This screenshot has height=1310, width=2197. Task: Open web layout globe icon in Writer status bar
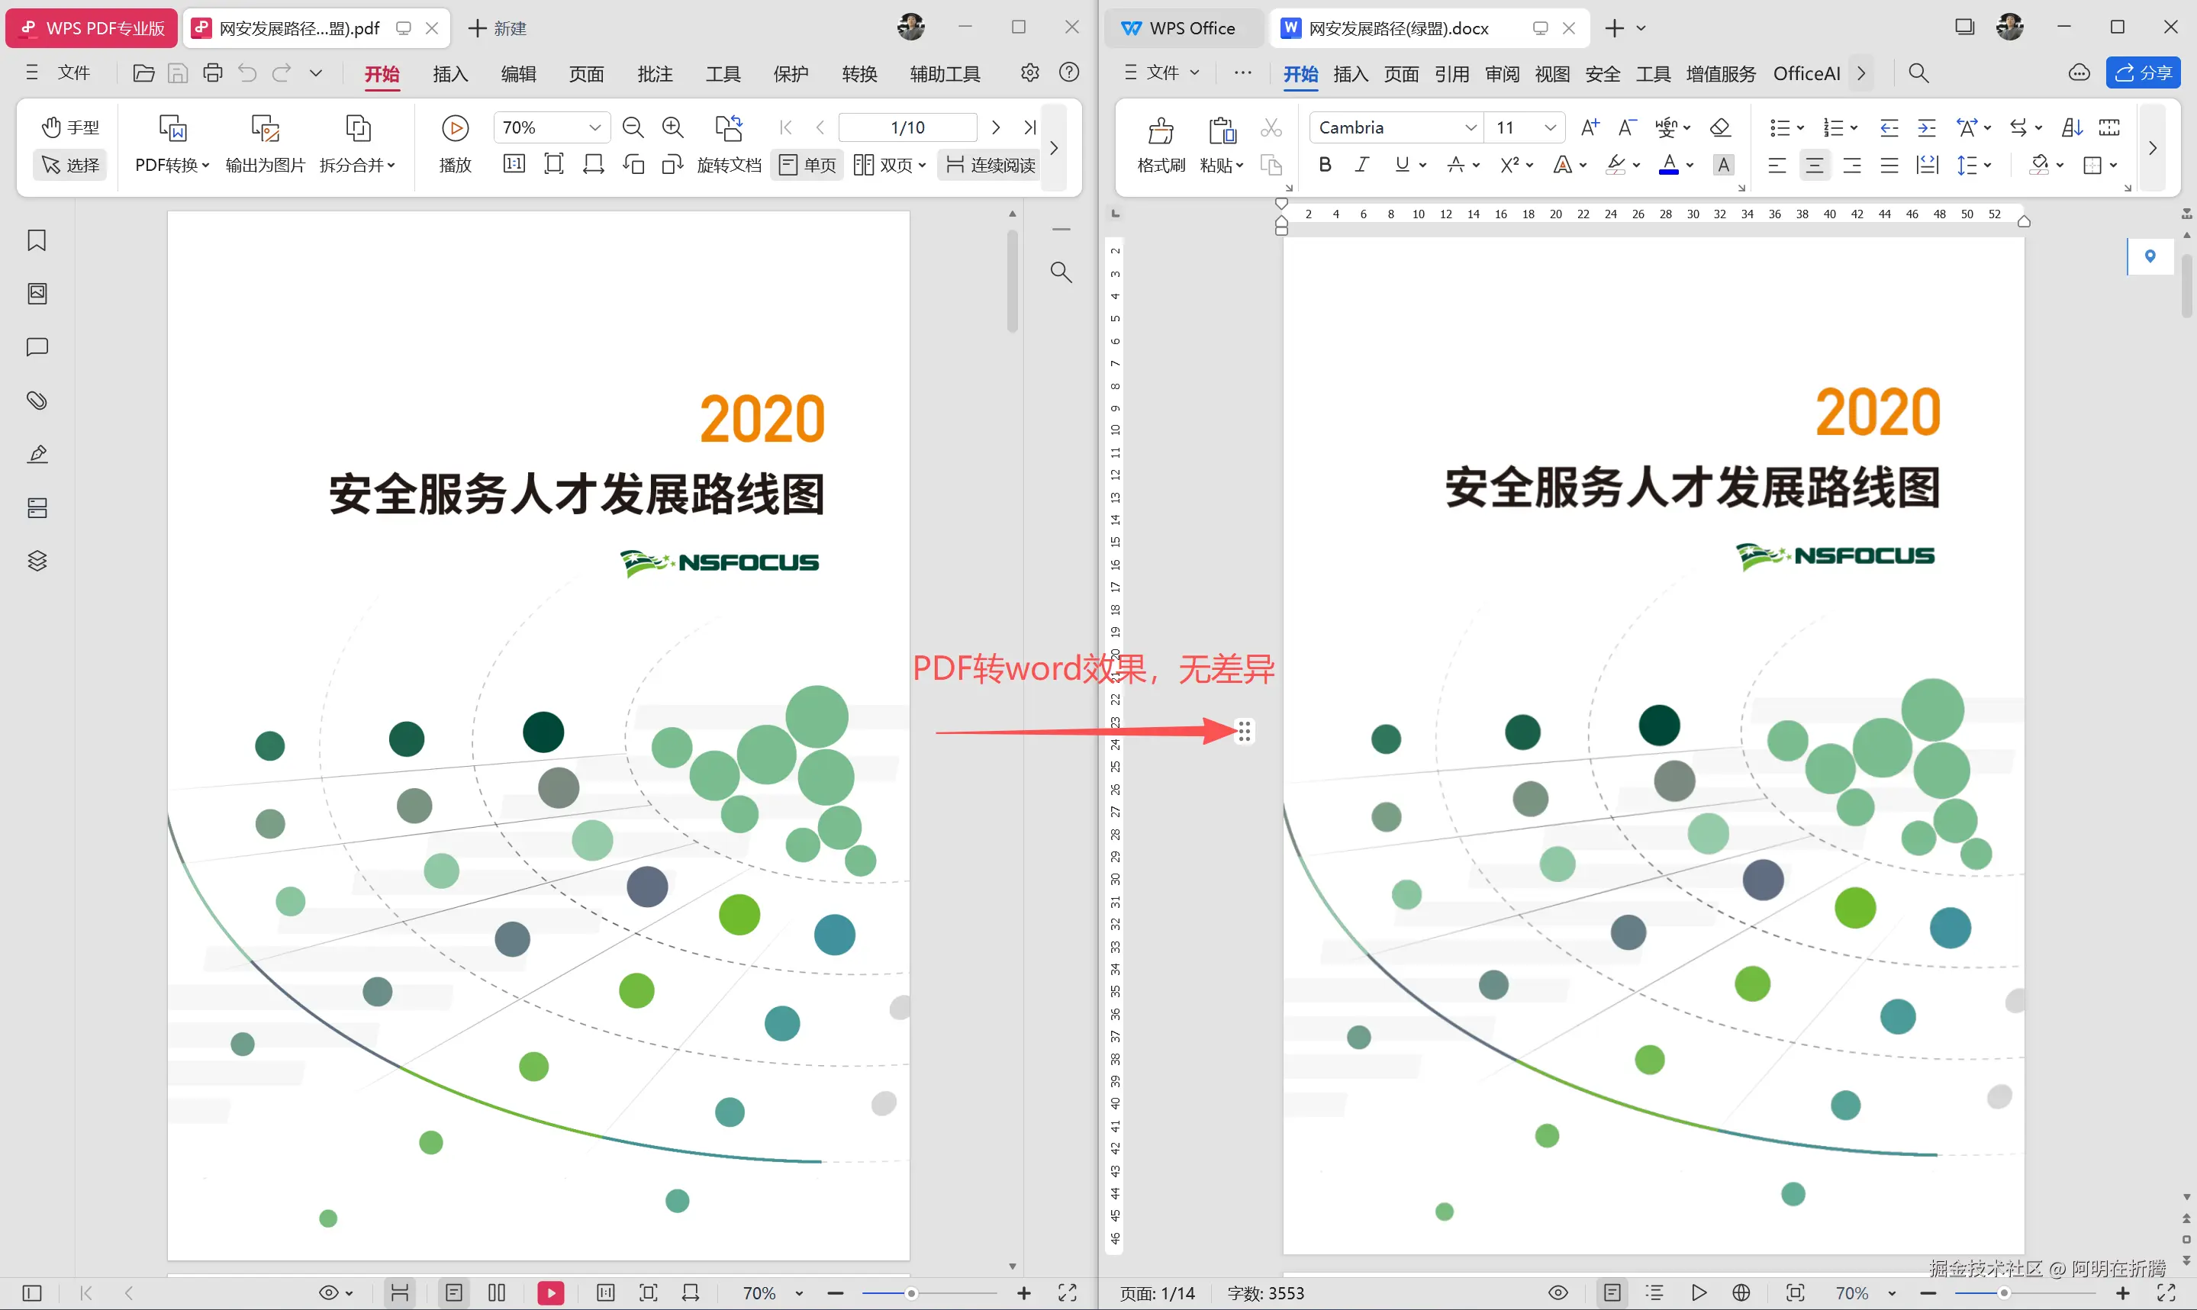pos(1741,1293)
